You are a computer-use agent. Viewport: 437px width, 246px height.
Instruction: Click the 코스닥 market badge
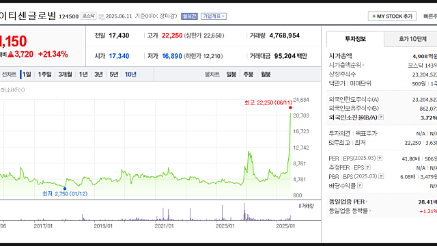[89, 16]
